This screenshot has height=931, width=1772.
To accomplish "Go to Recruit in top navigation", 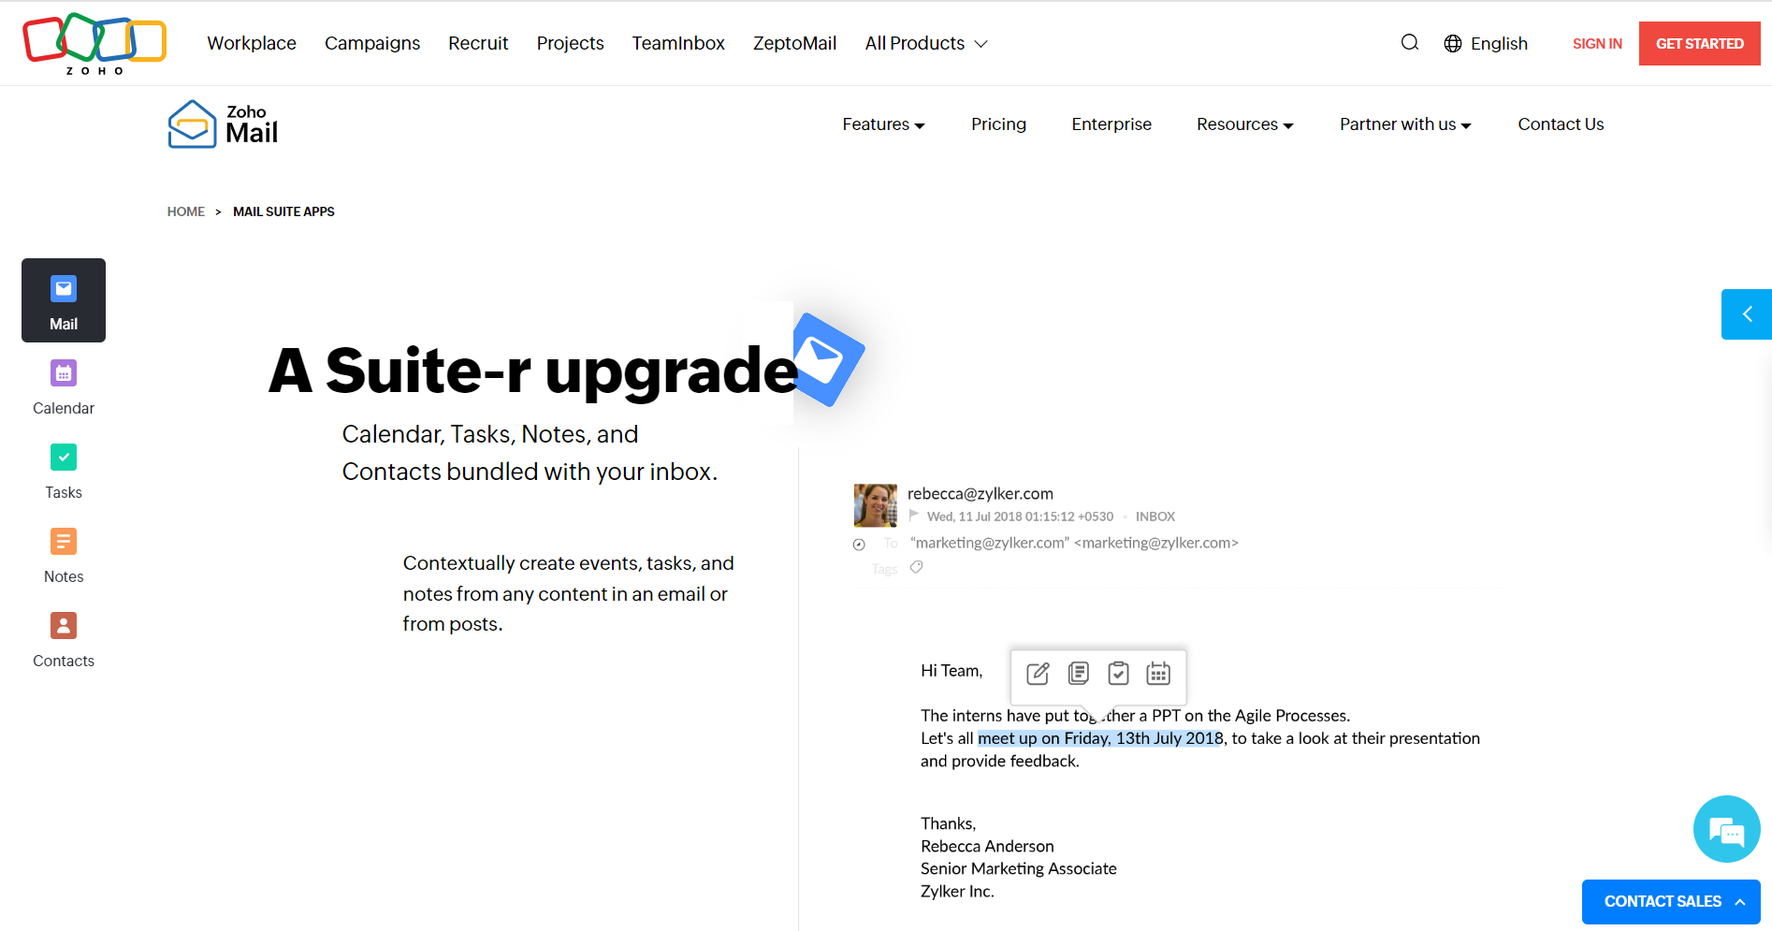I will (478, 44).
